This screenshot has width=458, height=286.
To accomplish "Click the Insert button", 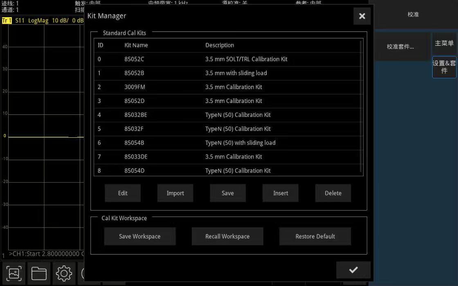I will click(281, 193).
